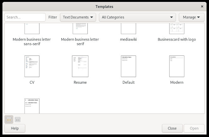The width and height of the screenshot is (209, 137).
Task: Open the Text Documents filter dropdown
Action: point(78,17)
